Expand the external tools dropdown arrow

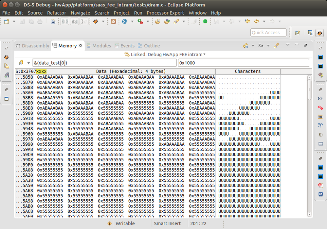148,21
